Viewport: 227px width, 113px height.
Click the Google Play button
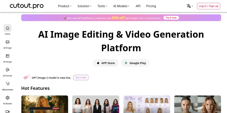click(135, 63)
